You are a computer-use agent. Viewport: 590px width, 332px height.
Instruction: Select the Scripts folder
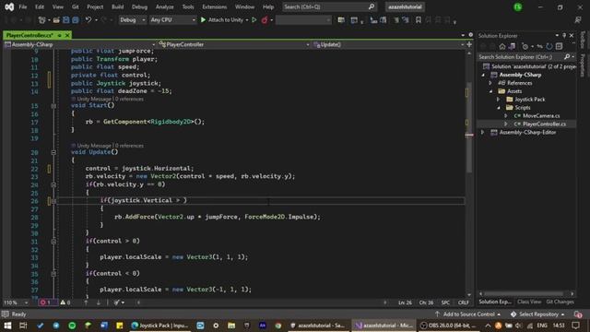[523, 108]
